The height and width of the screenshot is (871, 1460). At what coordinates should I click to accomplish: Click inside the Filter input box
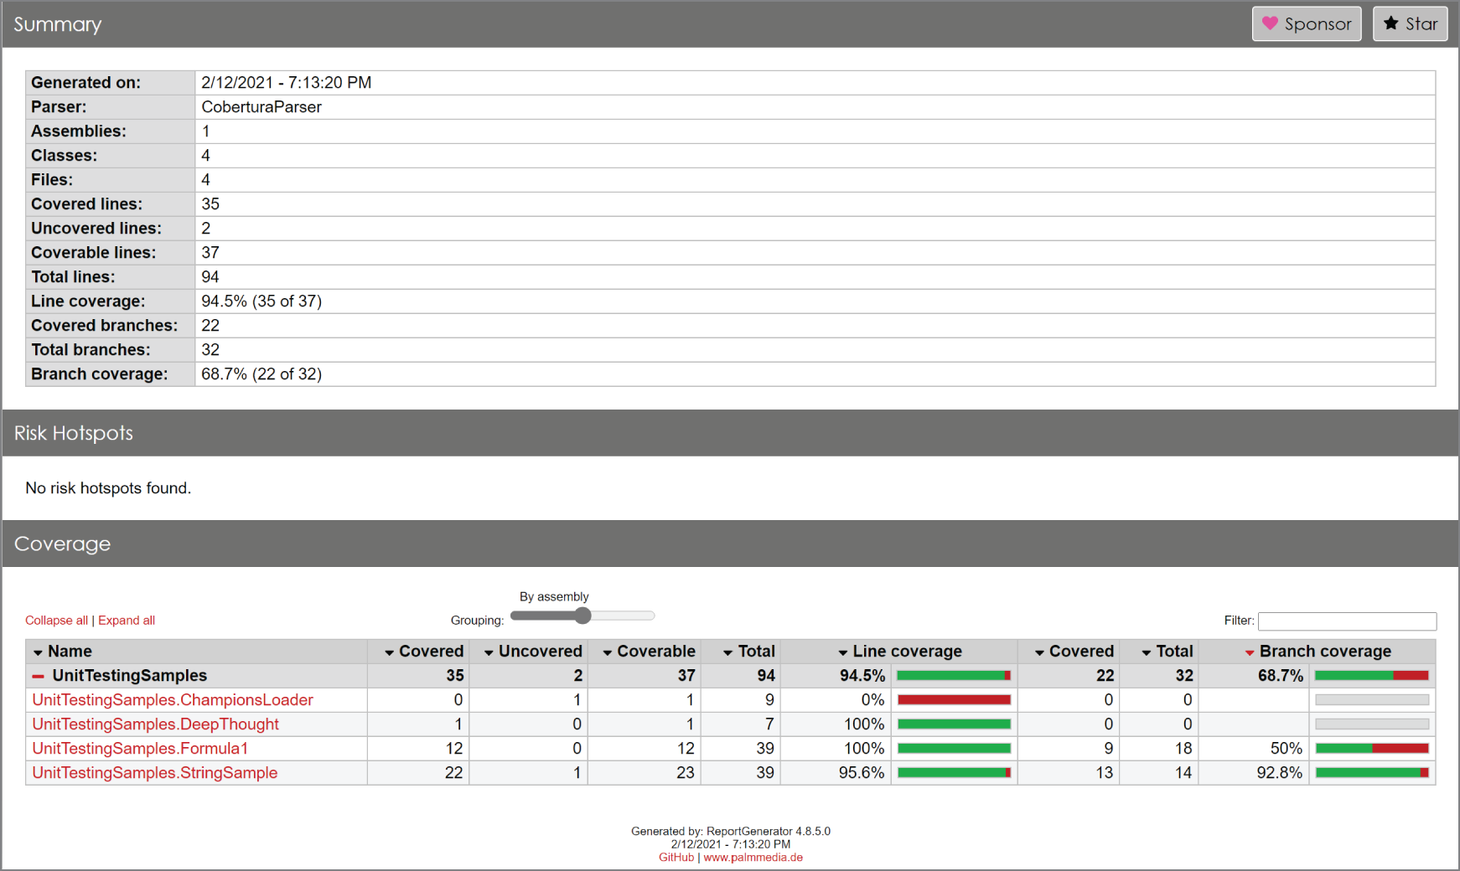pos(1347,621)
